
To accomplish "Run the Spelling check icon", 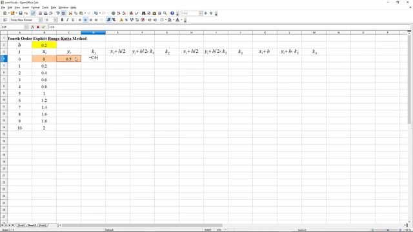I will (x=57, y=13).
